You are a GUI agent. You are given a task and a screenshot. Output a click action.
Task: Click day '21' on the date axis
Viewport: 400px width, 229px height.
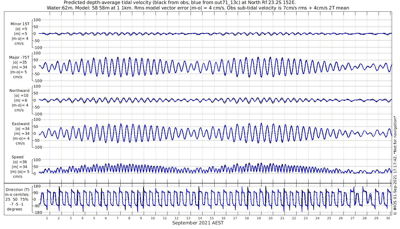[282, 218]
